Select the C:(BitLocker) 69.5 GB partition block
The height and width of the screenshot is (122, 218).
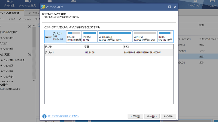(x=115, y=37)
